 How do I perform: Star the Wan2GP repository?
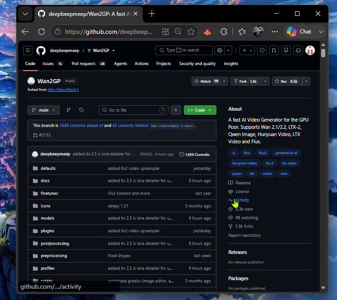287,81
